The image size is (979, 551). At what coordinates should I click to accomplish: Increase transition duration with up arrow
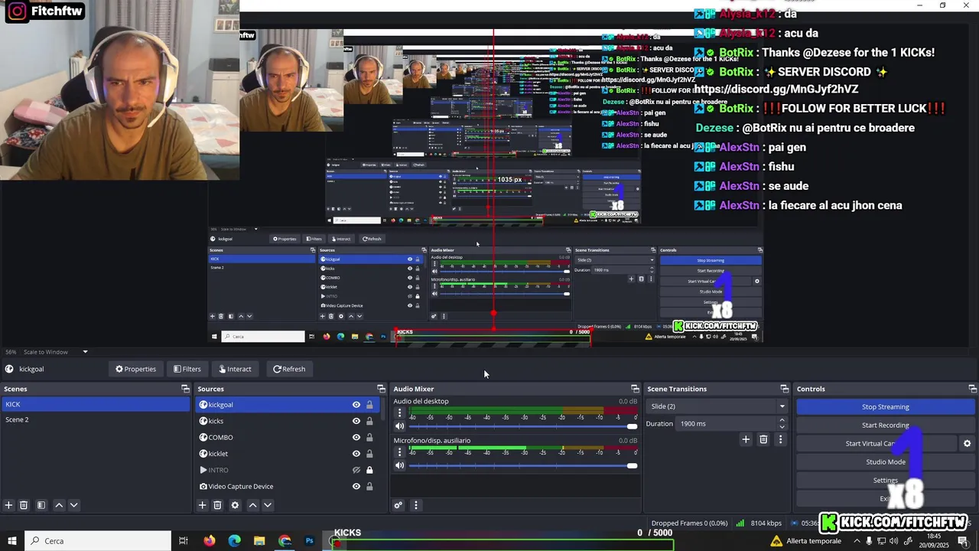tap(782, 420)
